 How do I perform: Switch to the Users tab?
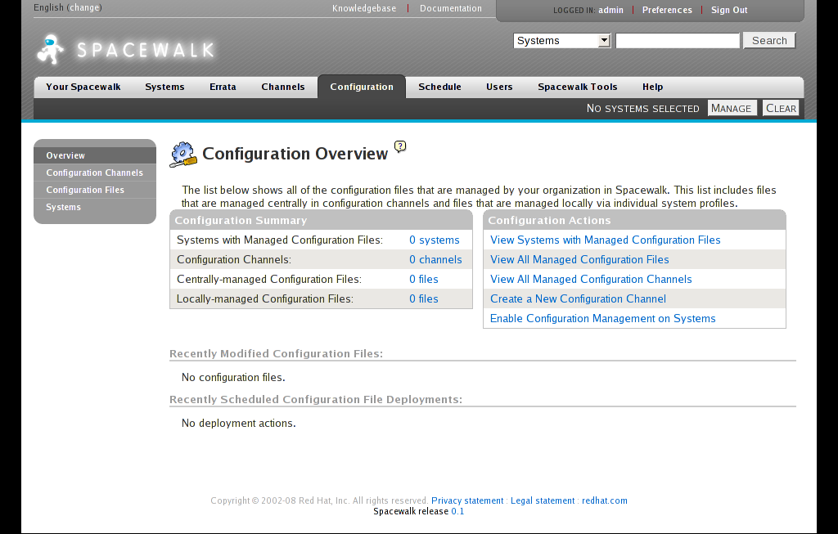pos(499,87)
